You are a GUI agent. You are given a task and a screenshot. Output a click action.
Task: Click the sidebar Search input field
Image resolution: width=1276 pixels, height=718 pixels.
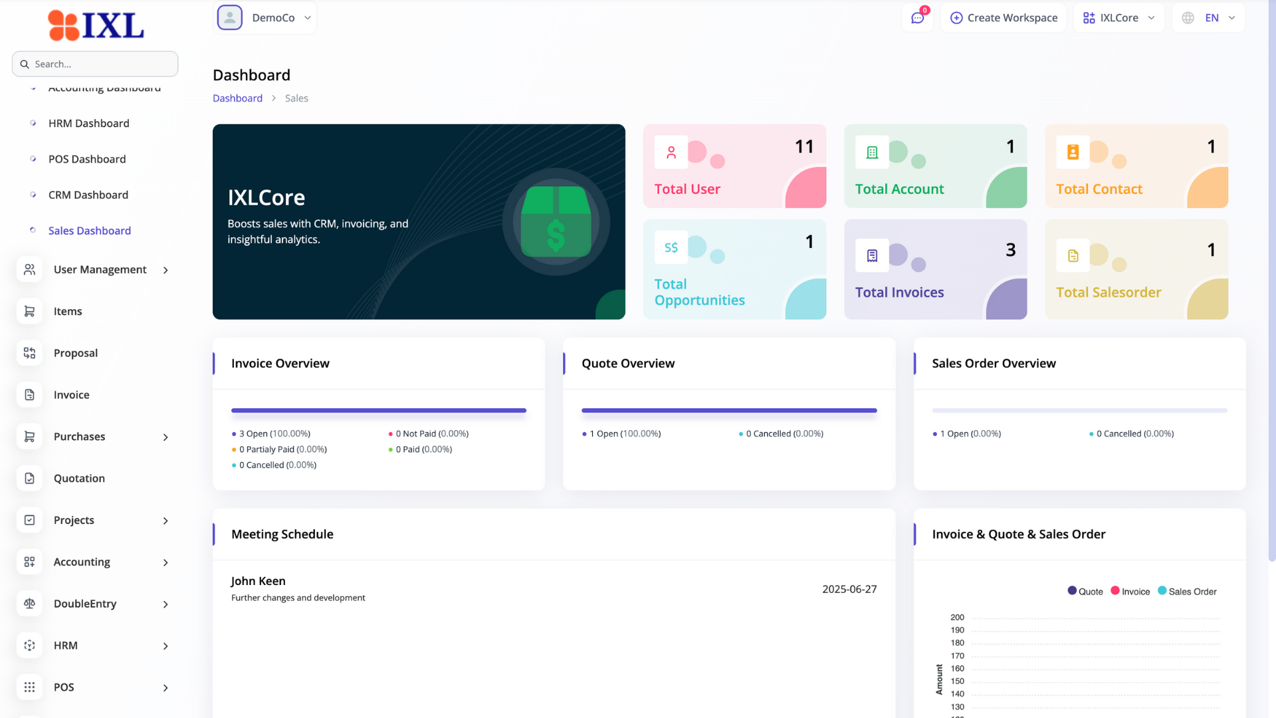tap(95, 64)
